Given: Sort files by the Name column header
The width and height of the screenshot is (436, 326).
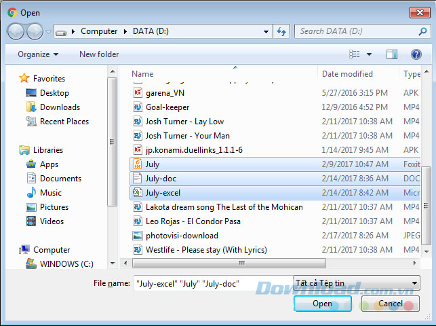Looking at the screenshot, I should (142, 74).
